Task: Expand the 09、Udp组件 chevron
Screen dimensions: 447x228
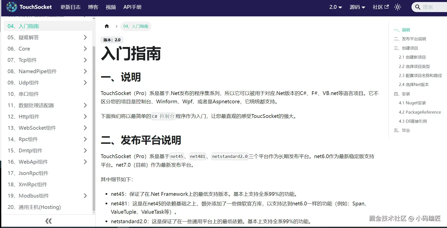Action: click(85, 83)
